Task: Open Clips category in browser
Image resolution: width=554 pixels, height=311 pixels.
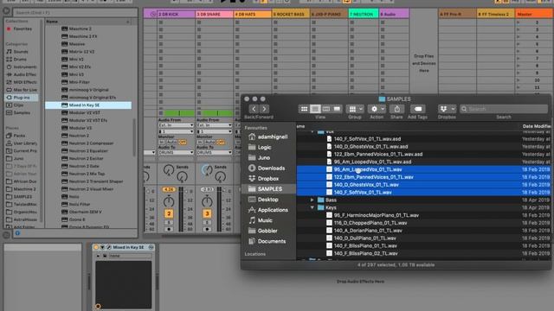Action: point(16,105)
